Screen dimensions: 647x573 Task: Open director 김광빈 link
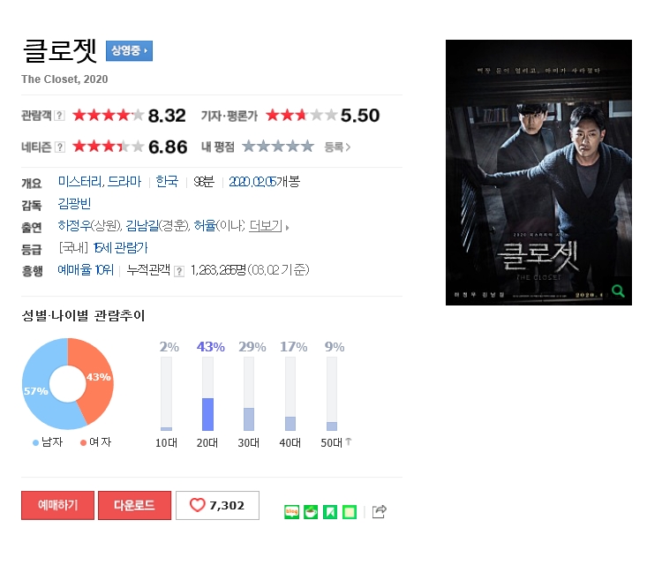[x=74, y=204]
